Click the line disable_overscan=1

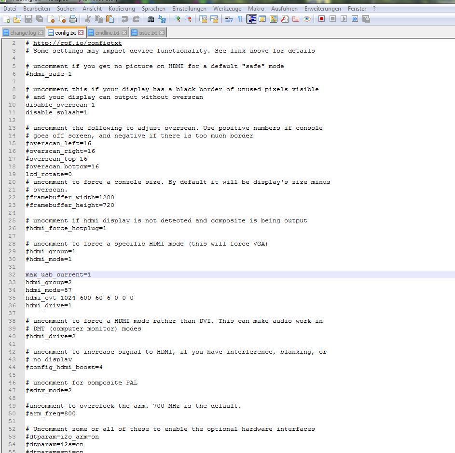click(60, 105)
